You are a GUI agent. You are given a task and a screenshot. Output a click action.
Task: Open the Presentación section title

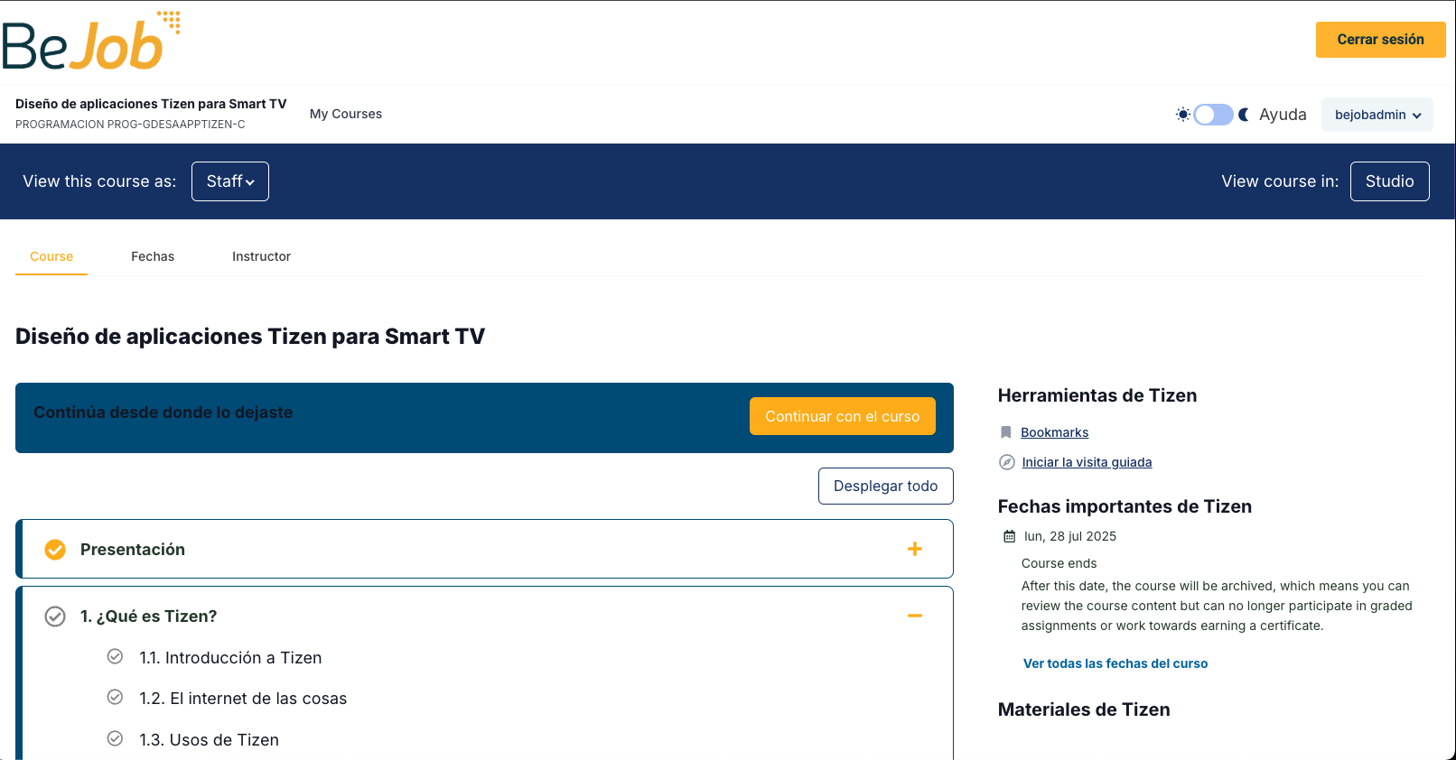click(x=133, y=550)
